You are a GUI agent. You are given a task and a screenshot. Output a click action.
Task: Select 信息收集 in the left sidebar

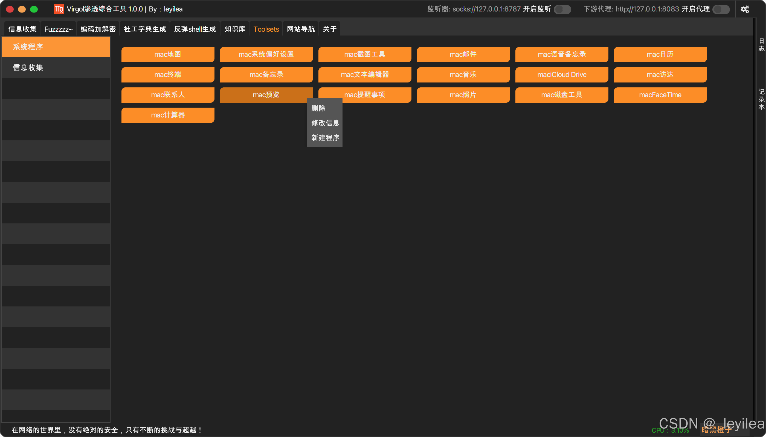coord(28,68)
